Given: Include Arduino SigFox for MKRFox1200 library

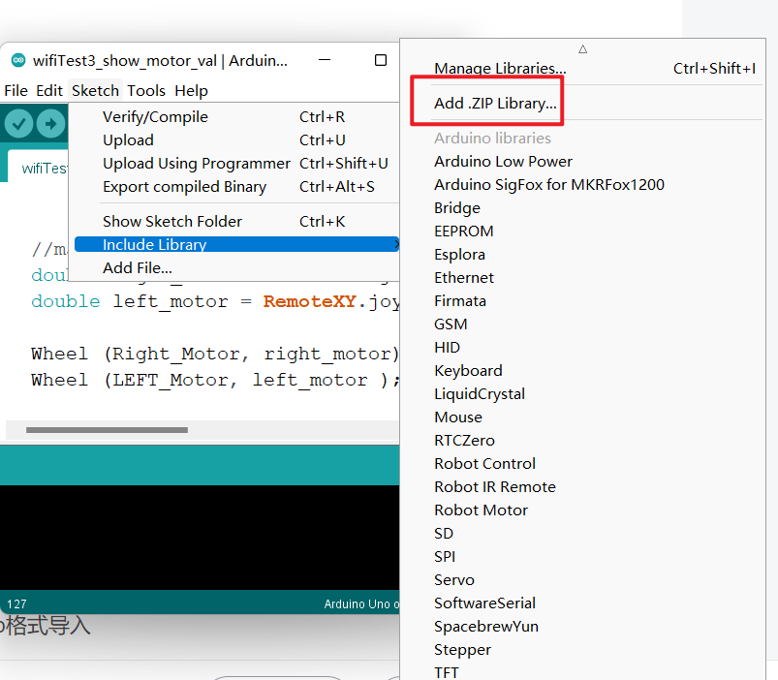Looking at the screenshot, I should click(x=583, y=184).
